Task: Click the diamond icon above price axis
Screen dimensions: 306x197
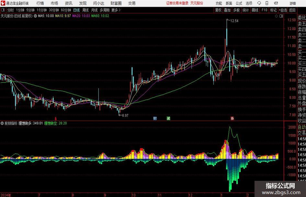Action: point(276,16)
